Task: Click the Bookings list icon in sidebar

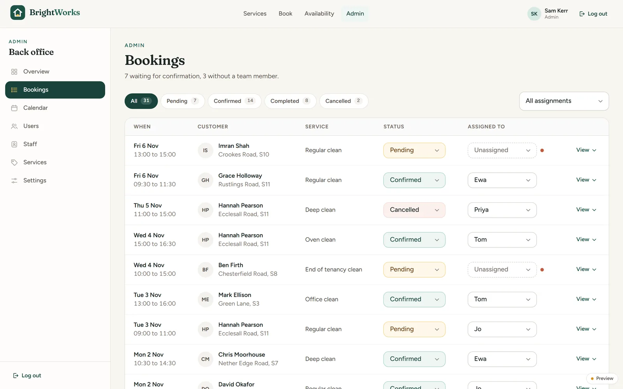Action: coord(14,90)
